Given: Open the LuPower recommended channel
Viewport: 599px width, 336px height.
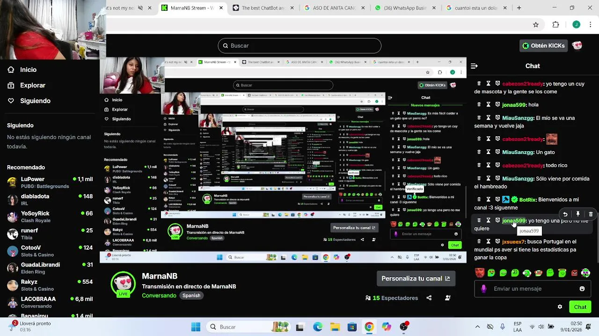Looking at the screenshot, I should pos(50,182).
